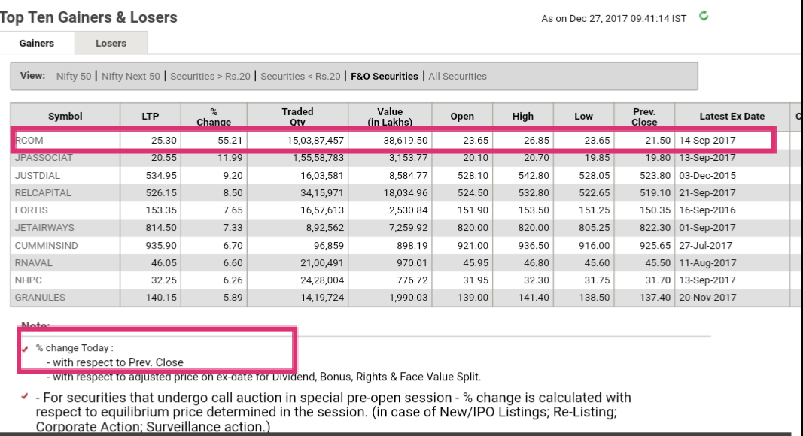Select All Securities view
Viewport: 803px width, 436px height.
coord(458,76)
